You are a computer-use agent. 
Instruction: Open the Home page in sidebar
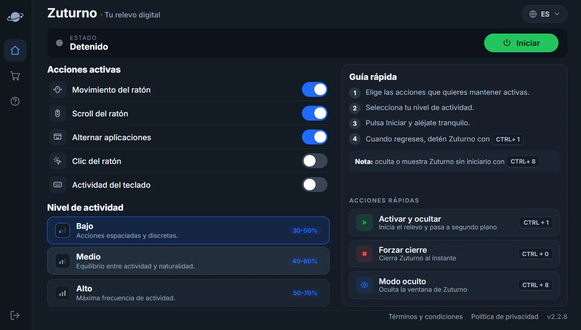(x=15, y=51)
